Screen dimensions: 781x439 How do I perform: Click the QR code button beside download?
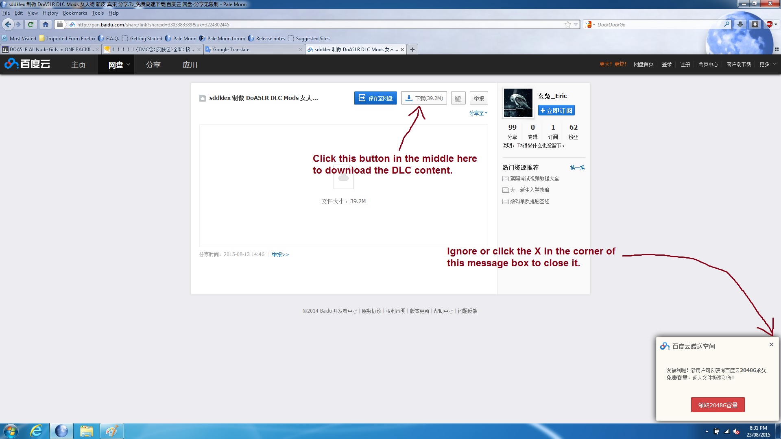point(458,98)
